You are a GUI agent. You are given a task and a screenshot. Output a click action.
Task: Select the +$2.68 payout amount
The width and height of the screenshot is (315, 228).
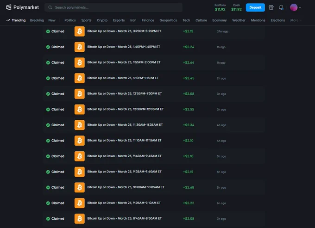click(x=189, y=187)
